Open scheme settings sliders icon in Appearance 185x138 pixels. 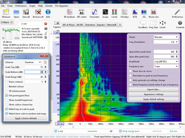pos(45,62)
